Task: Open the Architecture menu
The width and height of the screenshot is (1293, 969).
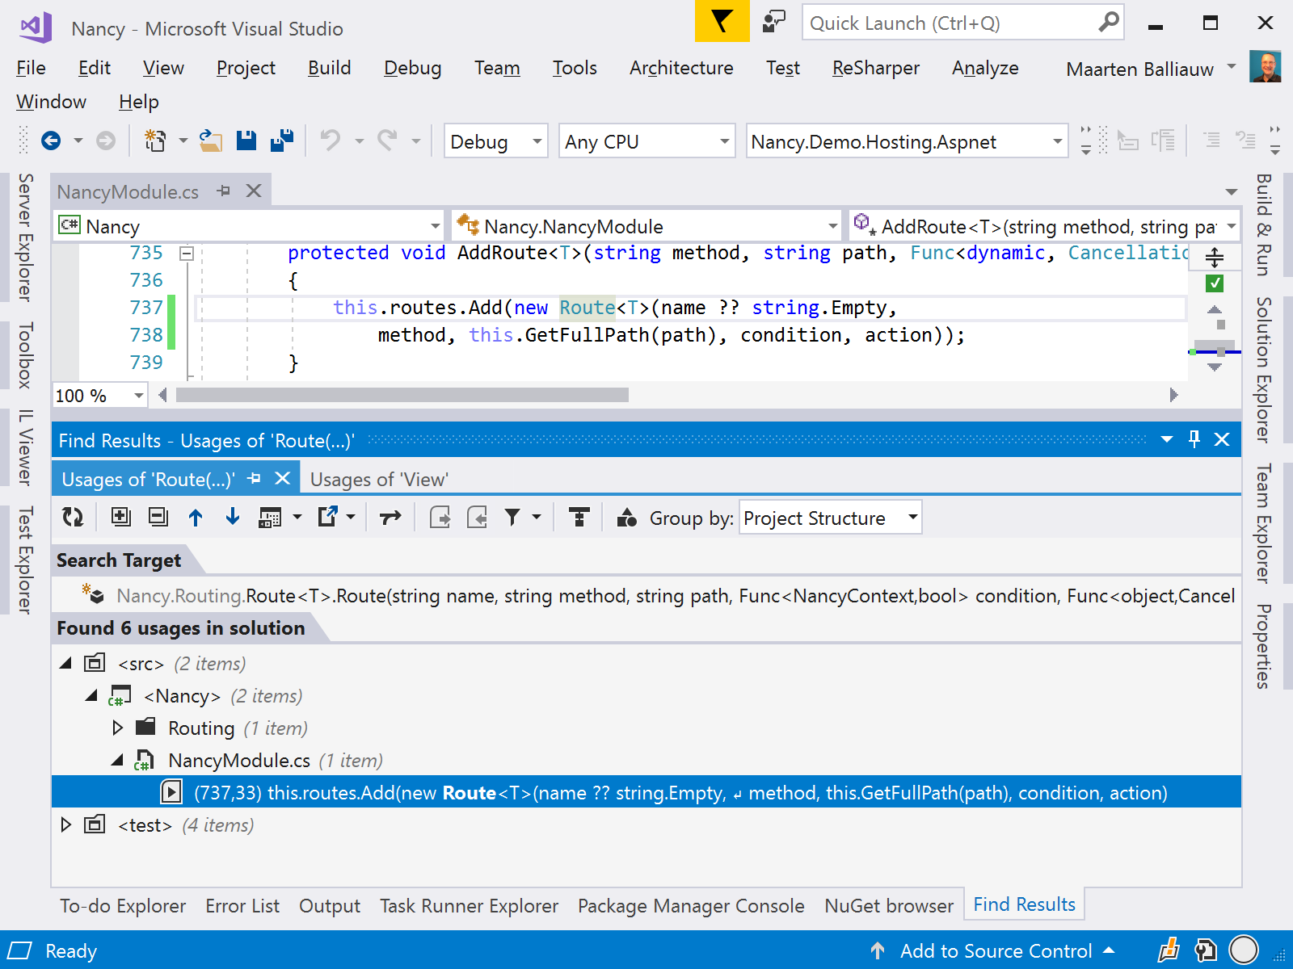Action: [681, 68]
